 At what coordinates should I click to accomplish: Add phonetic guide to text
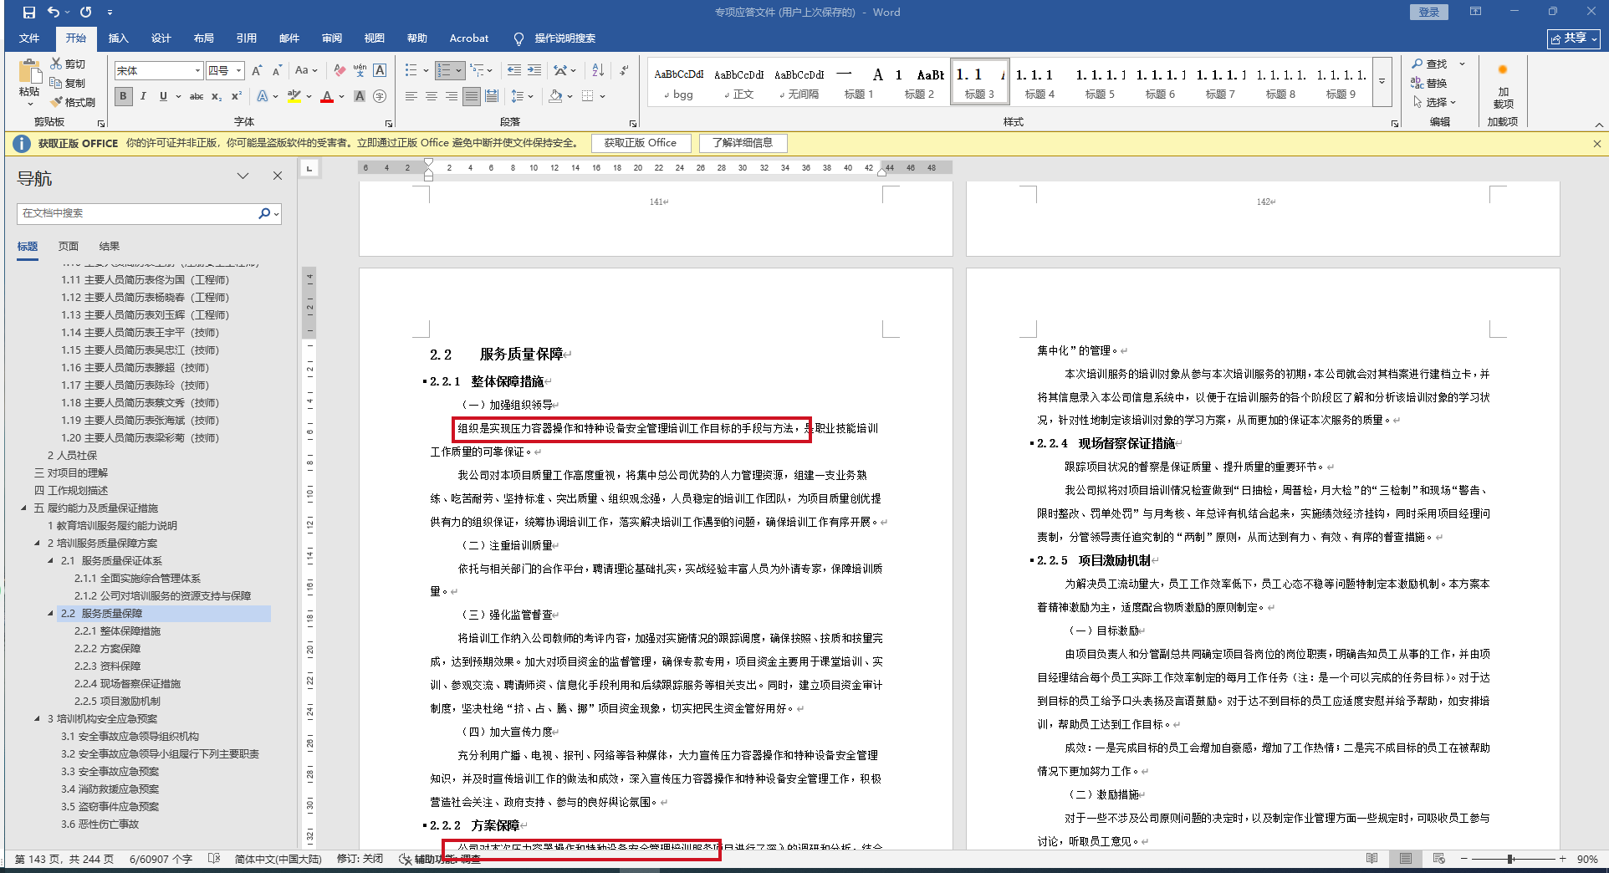[x=360, y=70]
